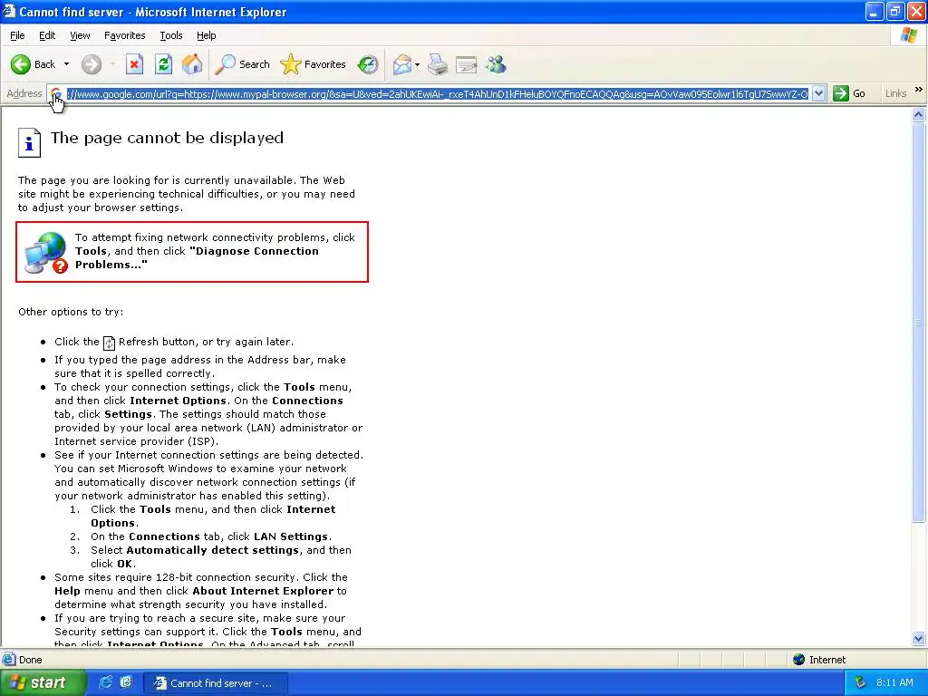Select the Cannot find server taskbar button
The width and height of the screenshot is (928, 696).
[216, 683]
